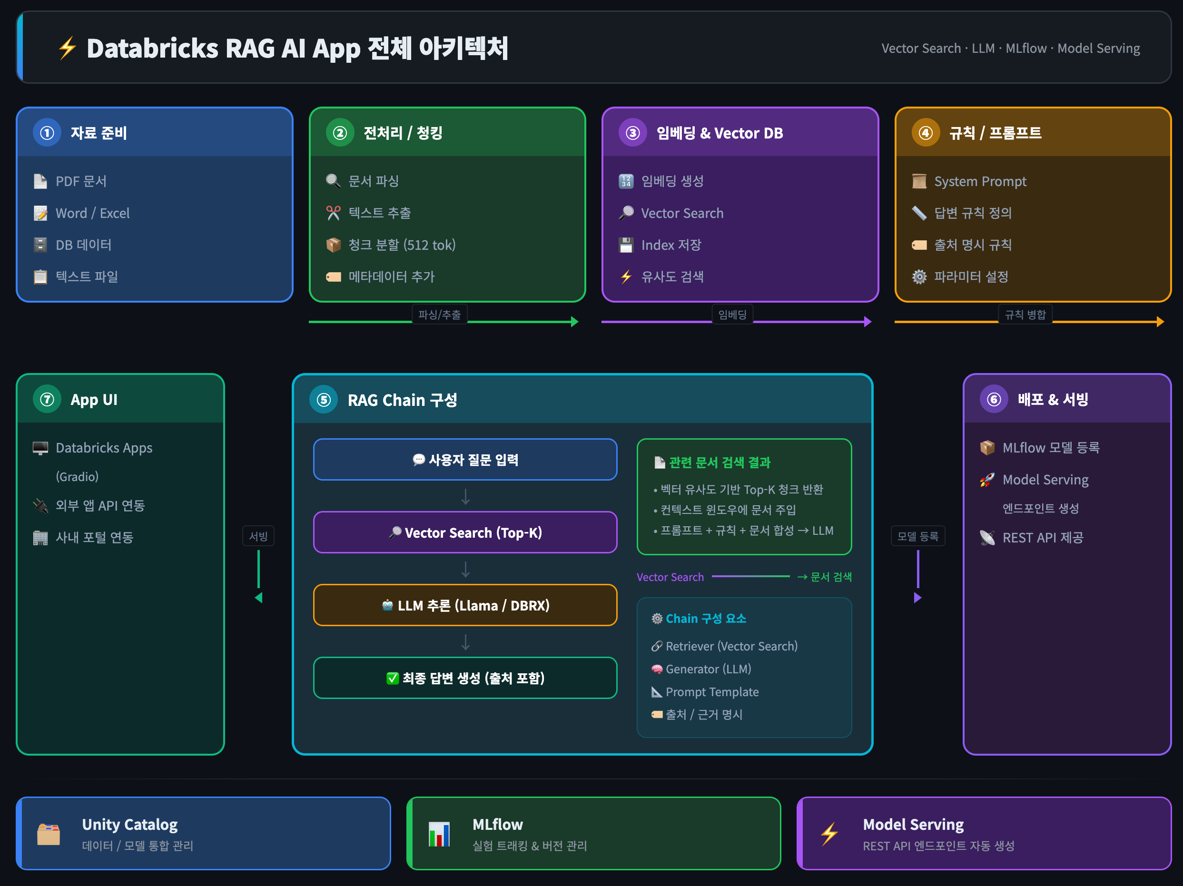
Task: Click the 최종 답변 생성 (출처 포함) box
Action: tap(465, 678)
